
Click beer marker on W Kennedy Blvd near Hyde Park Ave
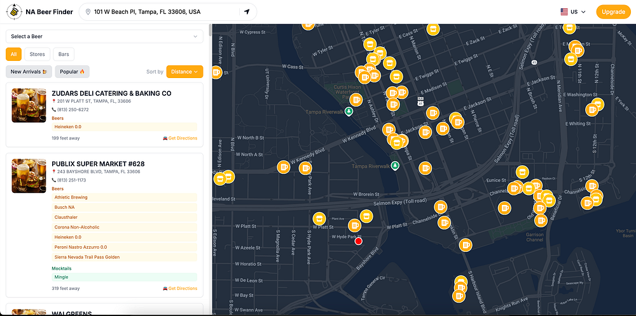(x=305, y=168)
